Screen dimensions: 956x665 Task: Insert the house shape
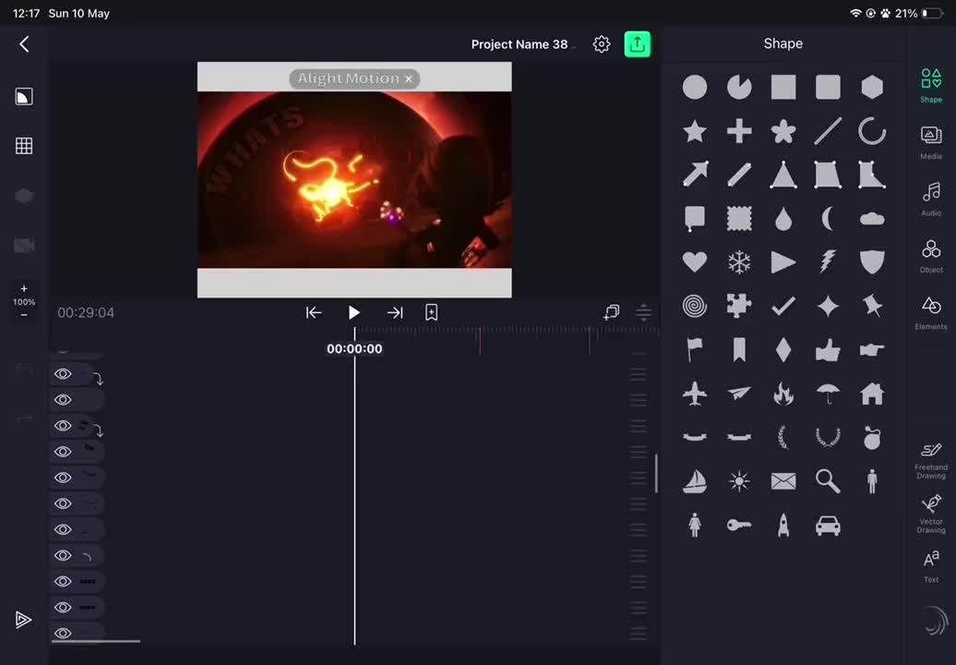point(872,393)
